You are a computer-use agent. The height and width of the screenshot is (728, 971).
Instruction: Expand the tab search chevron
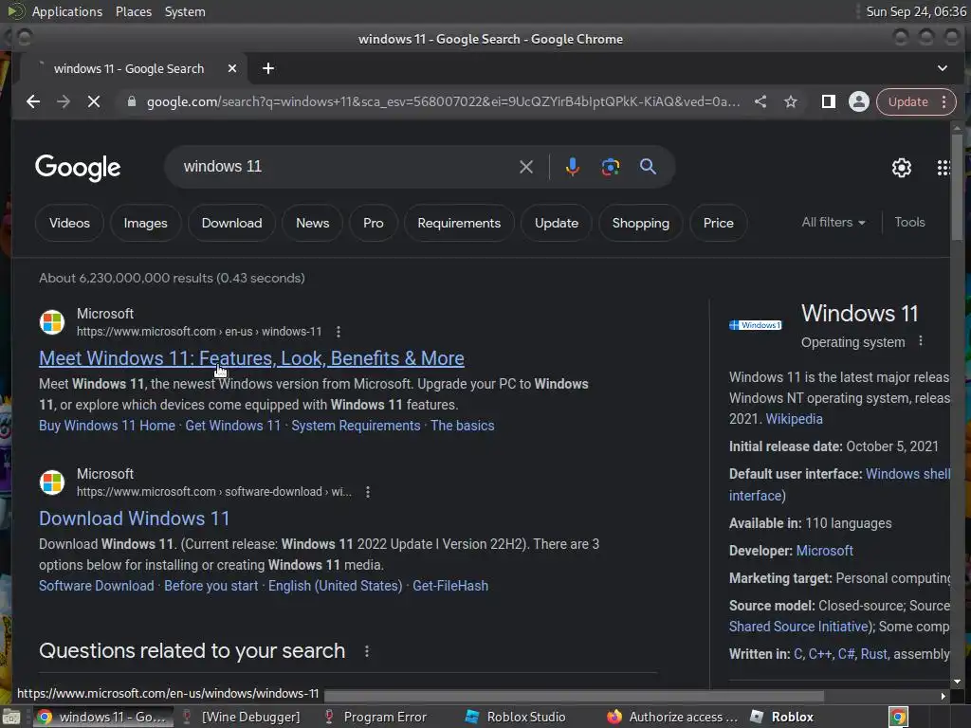[x=942, y=68]
